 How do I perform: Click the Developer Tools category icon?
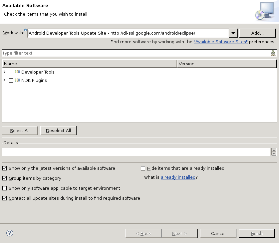click(17, 72)
